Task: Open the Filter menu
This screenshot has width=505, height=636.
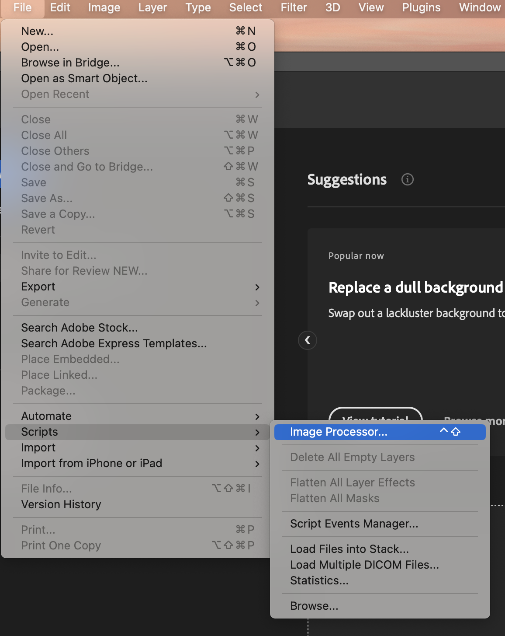Action: coord(294,7)
